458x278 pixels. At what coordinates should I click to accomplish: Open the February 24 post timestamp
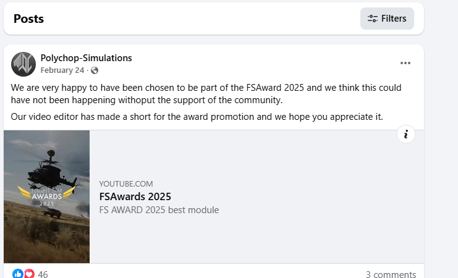click(x=62, y=70)
